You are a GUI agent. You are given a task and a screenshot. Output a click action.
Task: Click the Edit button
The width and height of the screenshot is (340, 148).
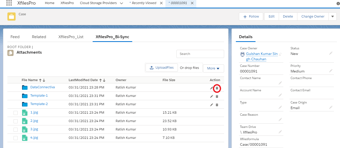(x=272, y=17)
